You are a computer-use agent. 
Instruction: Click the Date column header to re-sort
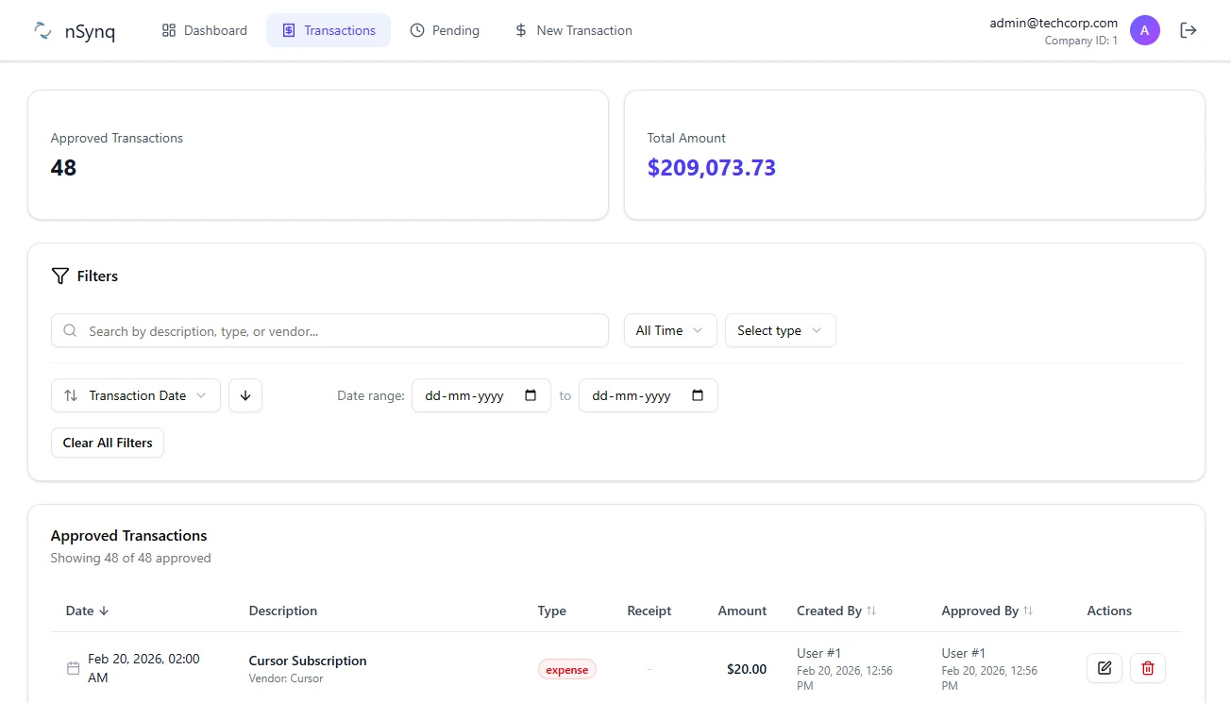(85, 611)
